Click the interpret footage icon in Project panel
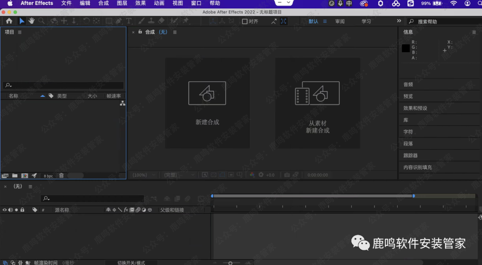 5,176
